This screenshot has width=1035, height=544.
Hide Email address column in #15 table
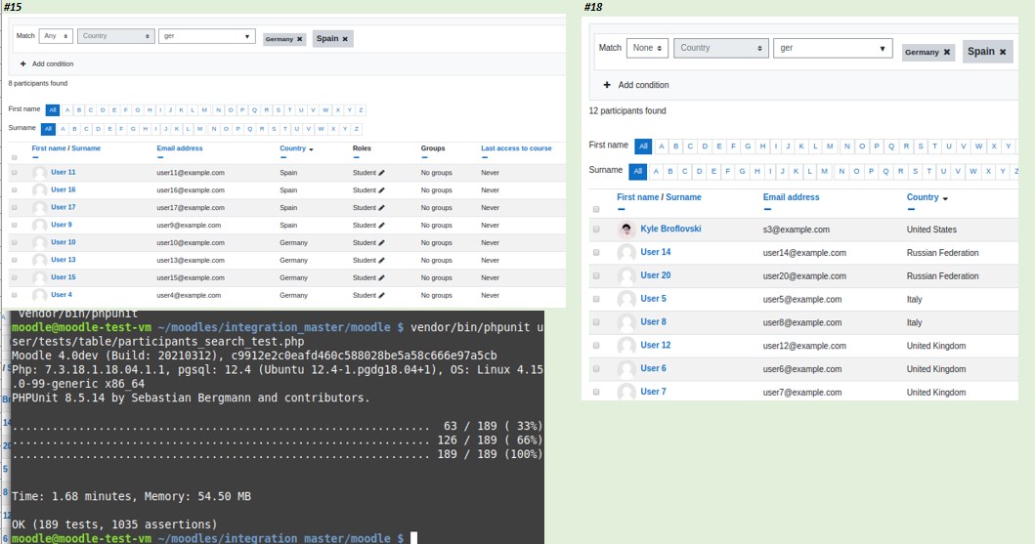(160, 157)
